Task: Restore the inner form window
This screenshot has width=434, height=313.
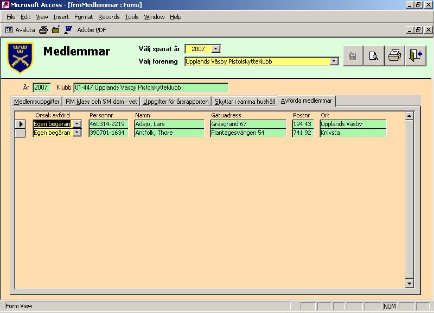Action: click(x=418, y=29)
